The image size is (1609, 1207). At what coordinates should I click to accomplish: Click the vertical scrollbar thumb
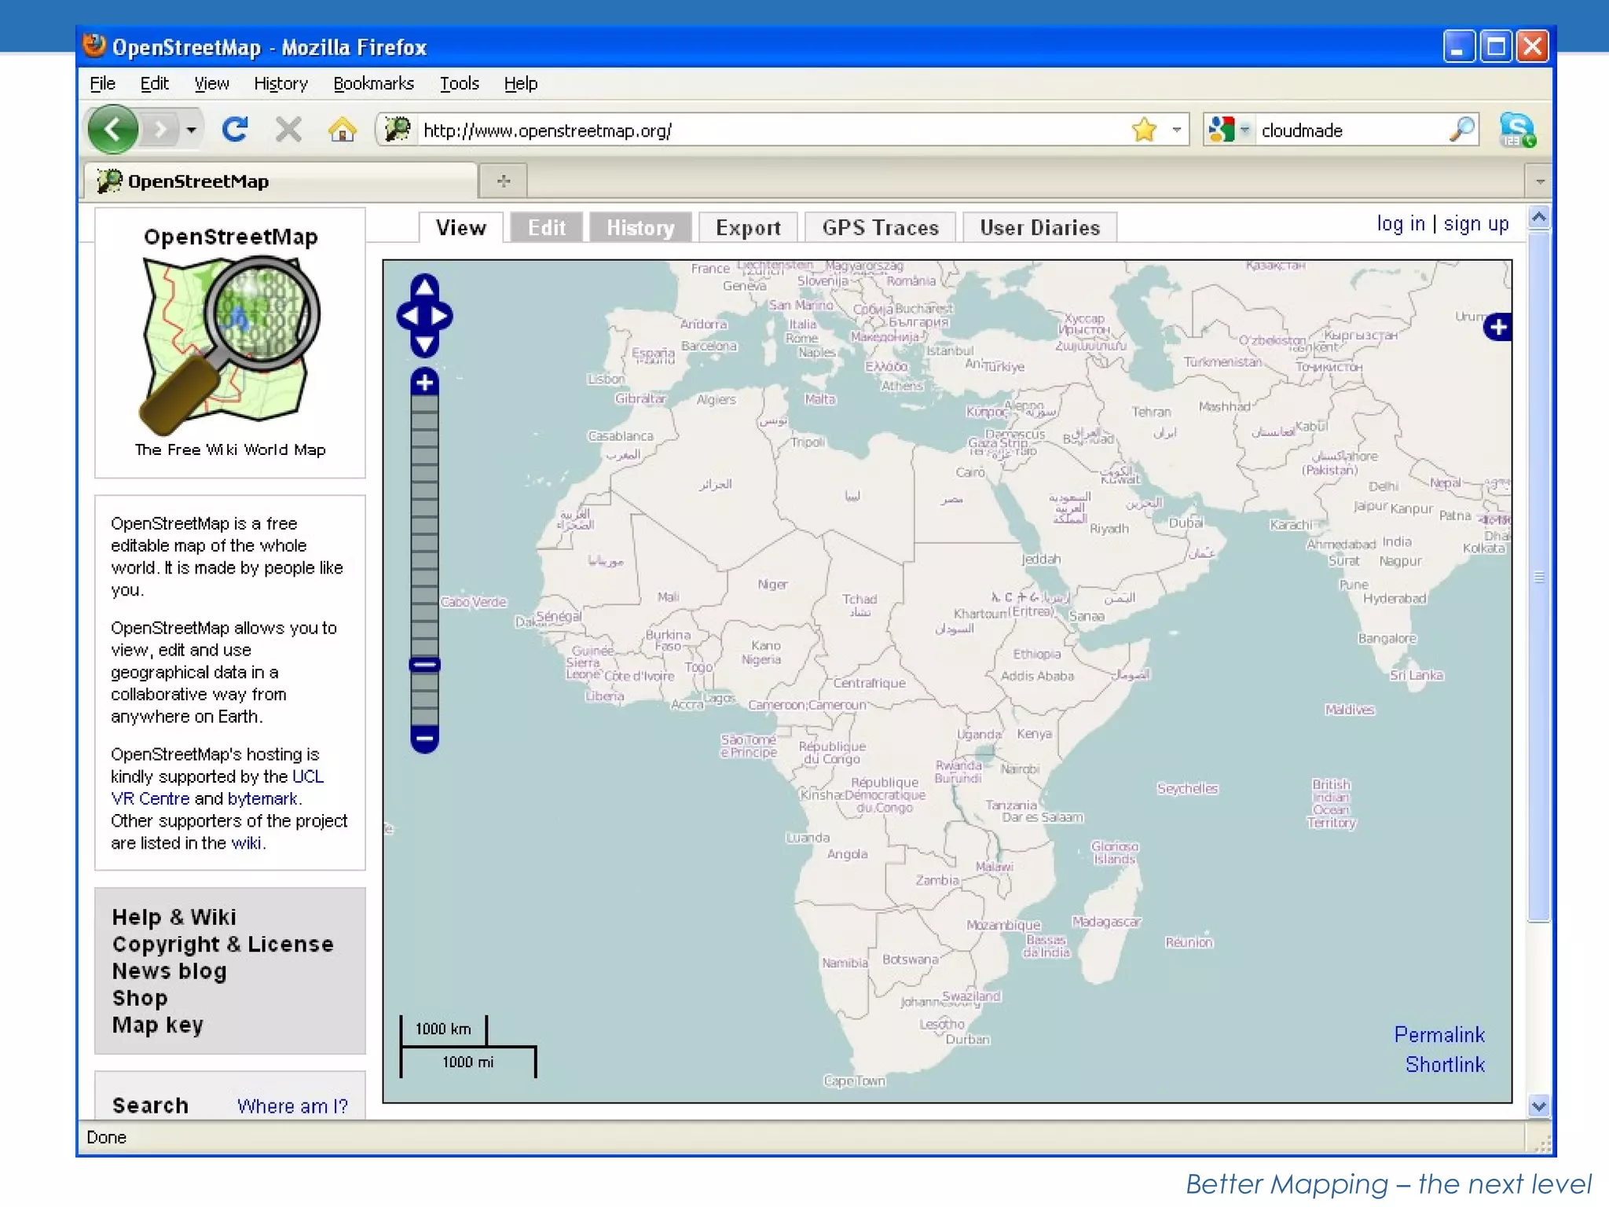point(1538,576)
